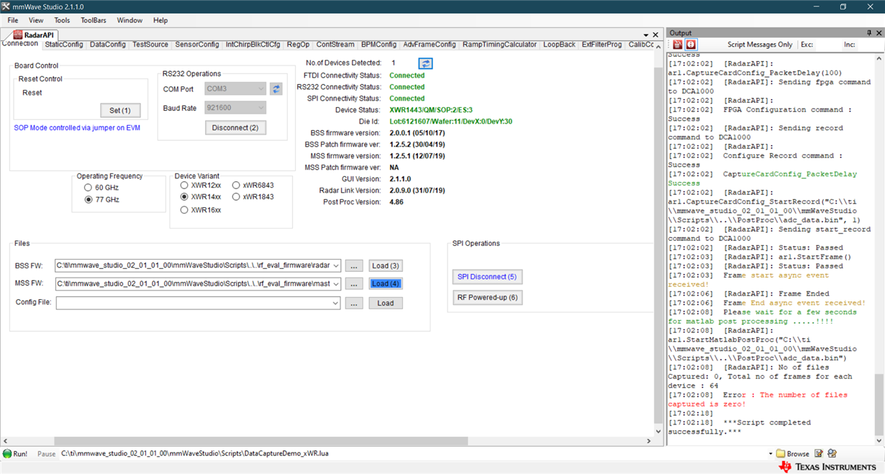
Task: Switch to the ExtFilterProg tab
Action: (x=602, y=45)
